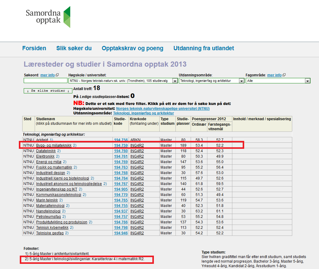Click the Søkeord search input field
319x269 pixels.
pyautogui.click(x=46, y=81)
